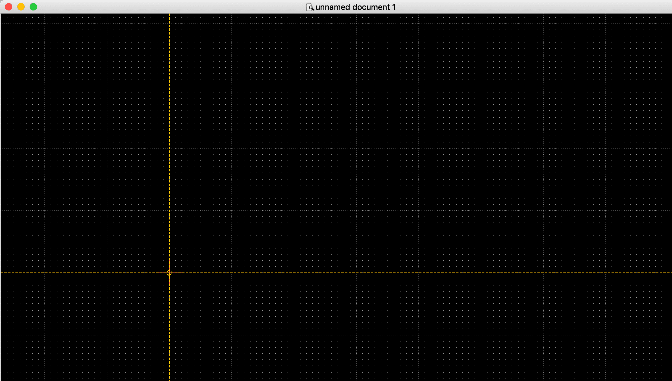Click the short solid axis tick above origin
The width and height of the screenshot is (672, 381).
pyautogui.click(x=169, y=264)
